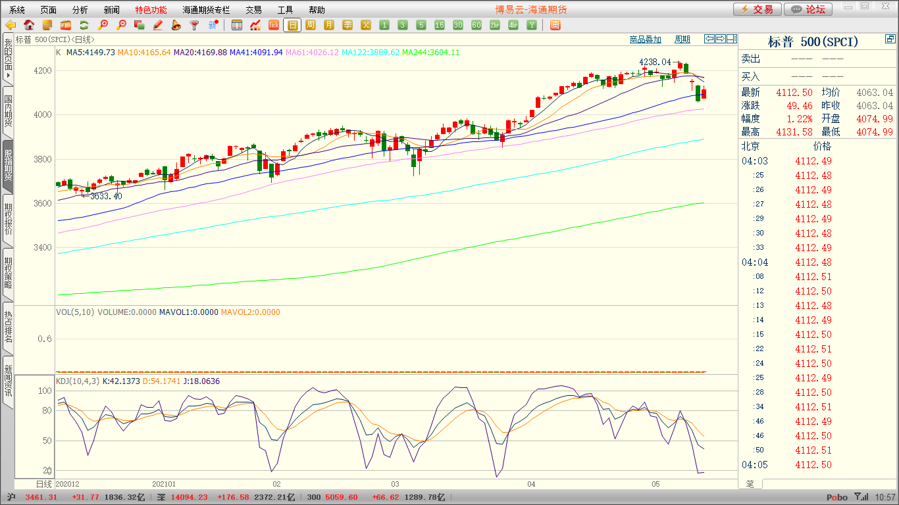Open the 期权报价 side tab

point(8,220)
